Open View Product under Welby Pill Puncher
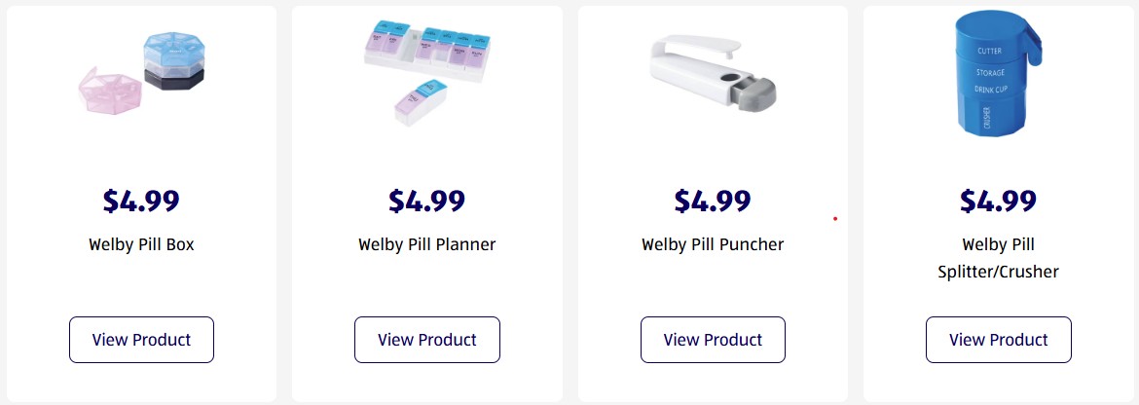This screenshot has width=1139, height=405. coord(713,340)
